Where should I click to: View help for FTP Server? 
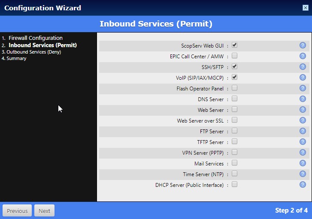303,131
